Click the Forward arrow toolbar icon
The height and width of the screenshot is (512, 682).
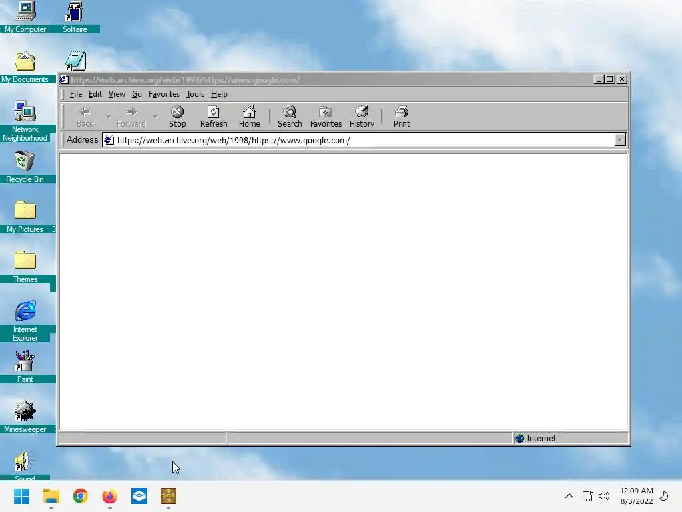131,112
